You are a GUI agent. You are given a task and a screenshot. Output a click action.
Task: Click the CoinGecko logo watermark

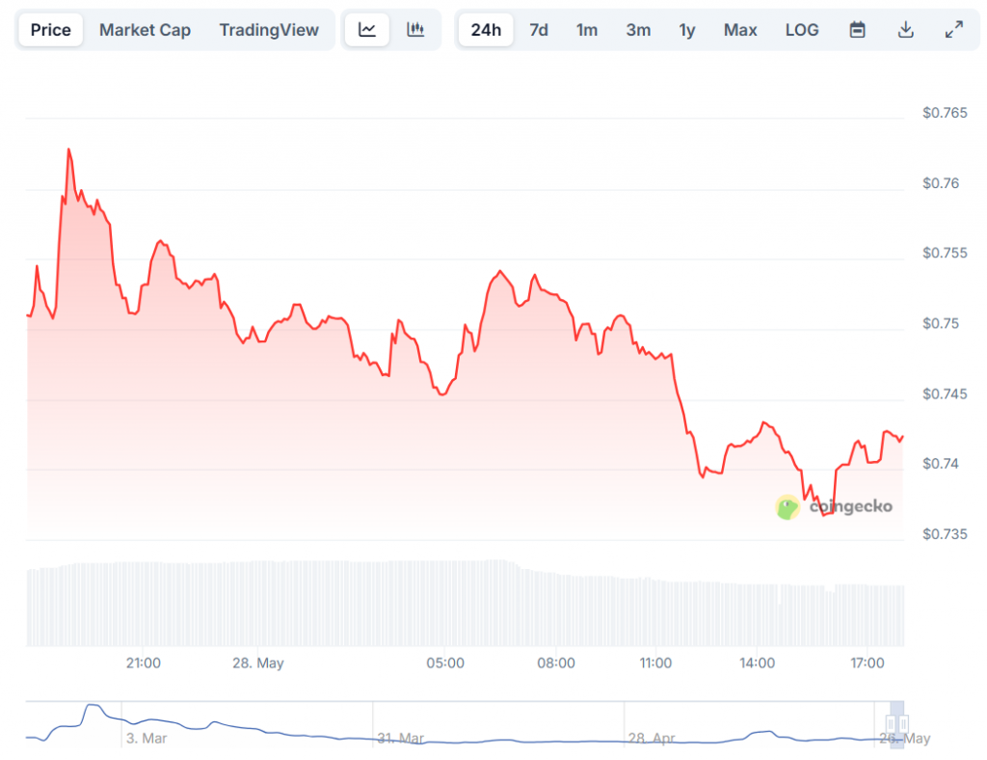point(834,506)
